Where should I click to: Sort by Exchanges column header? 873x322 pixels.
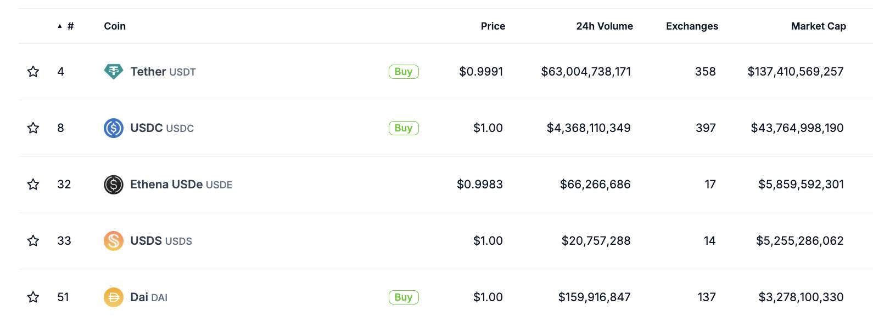[x=692, y=26]
